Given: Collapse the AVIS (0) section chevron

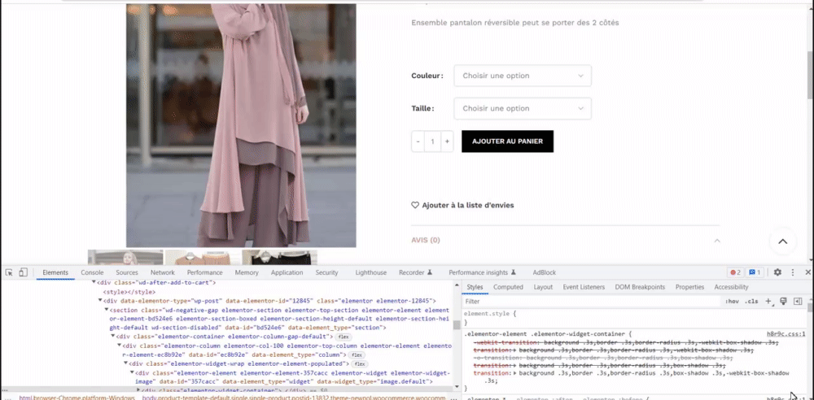Looking at the screenshot, I should pyautogui.click(x=717, y=240).
